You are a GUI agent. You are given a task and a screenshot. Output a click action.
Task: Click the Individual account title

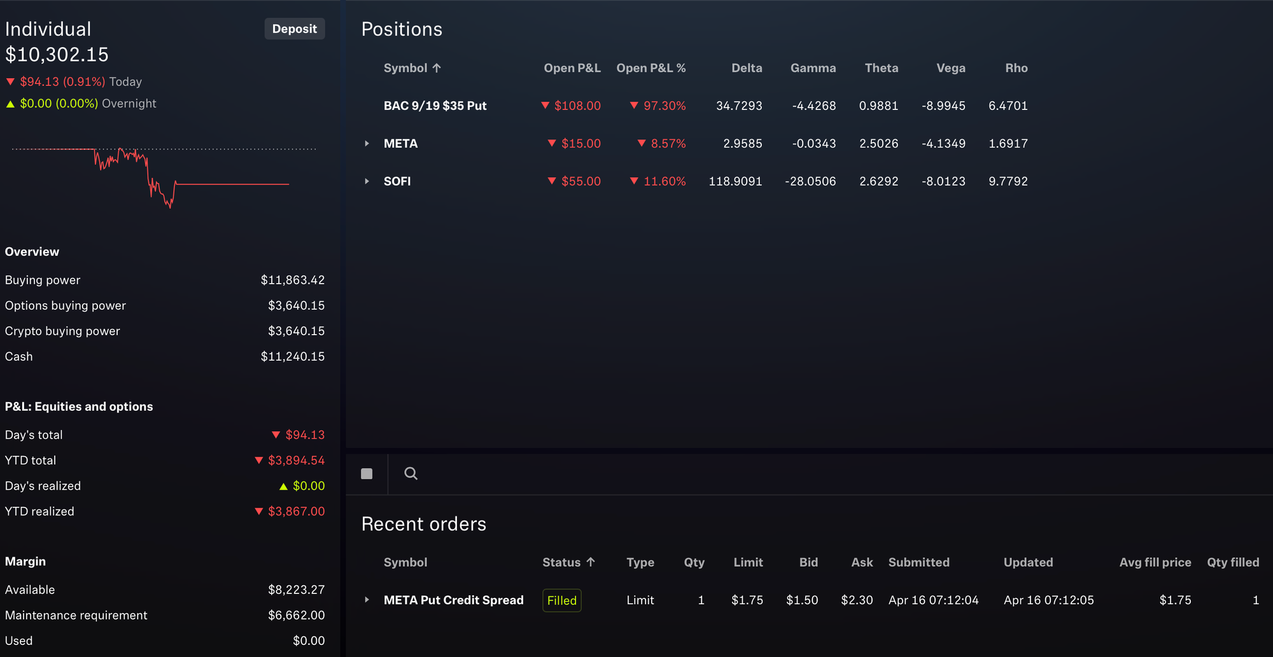[48, 29]
